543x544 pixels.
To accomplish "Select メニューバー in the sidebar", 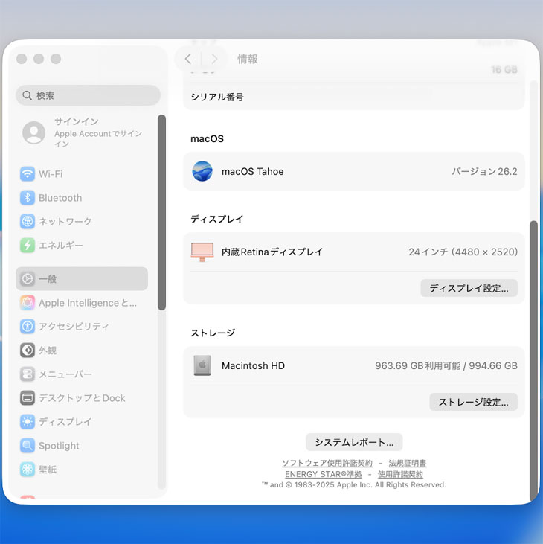I will point(65,374).
